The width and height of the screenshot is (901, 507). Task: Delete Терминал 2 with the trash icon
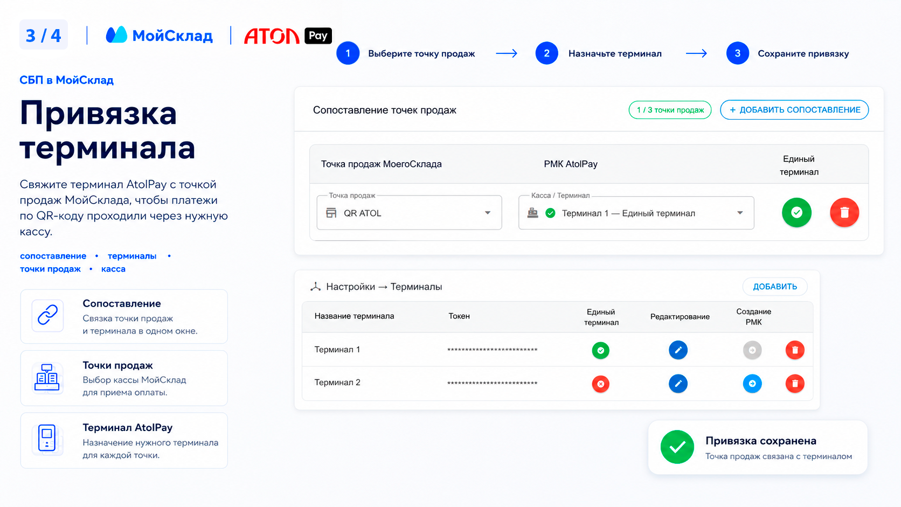(795, 384)
